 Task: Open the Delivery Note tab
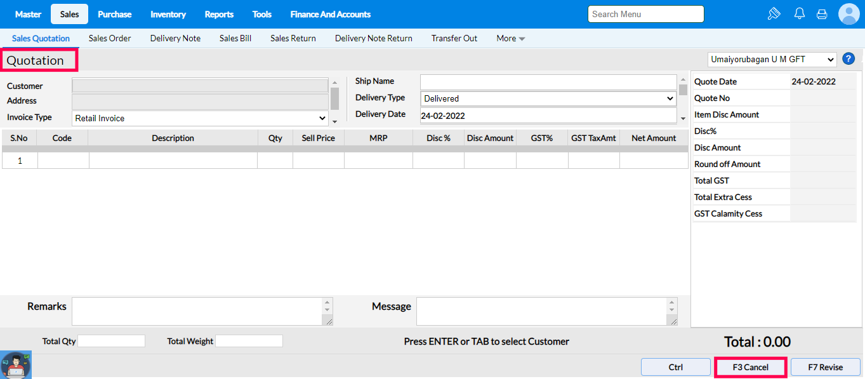175,38
